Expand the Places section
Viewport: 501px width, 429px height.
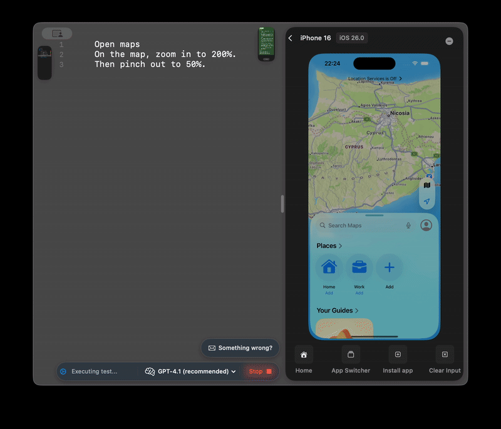[329, 246]
